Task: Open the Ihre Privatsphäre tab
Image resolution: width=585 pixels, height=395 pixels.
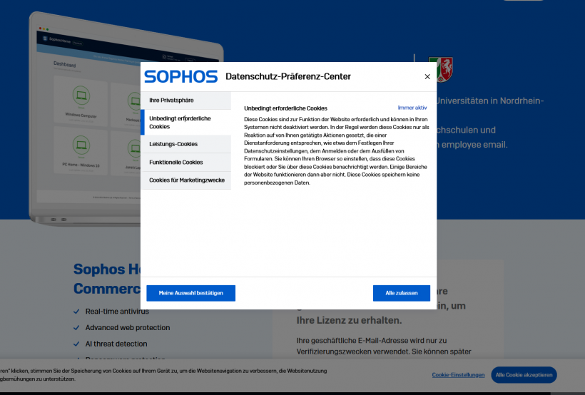Action: (x=186, y=101)
